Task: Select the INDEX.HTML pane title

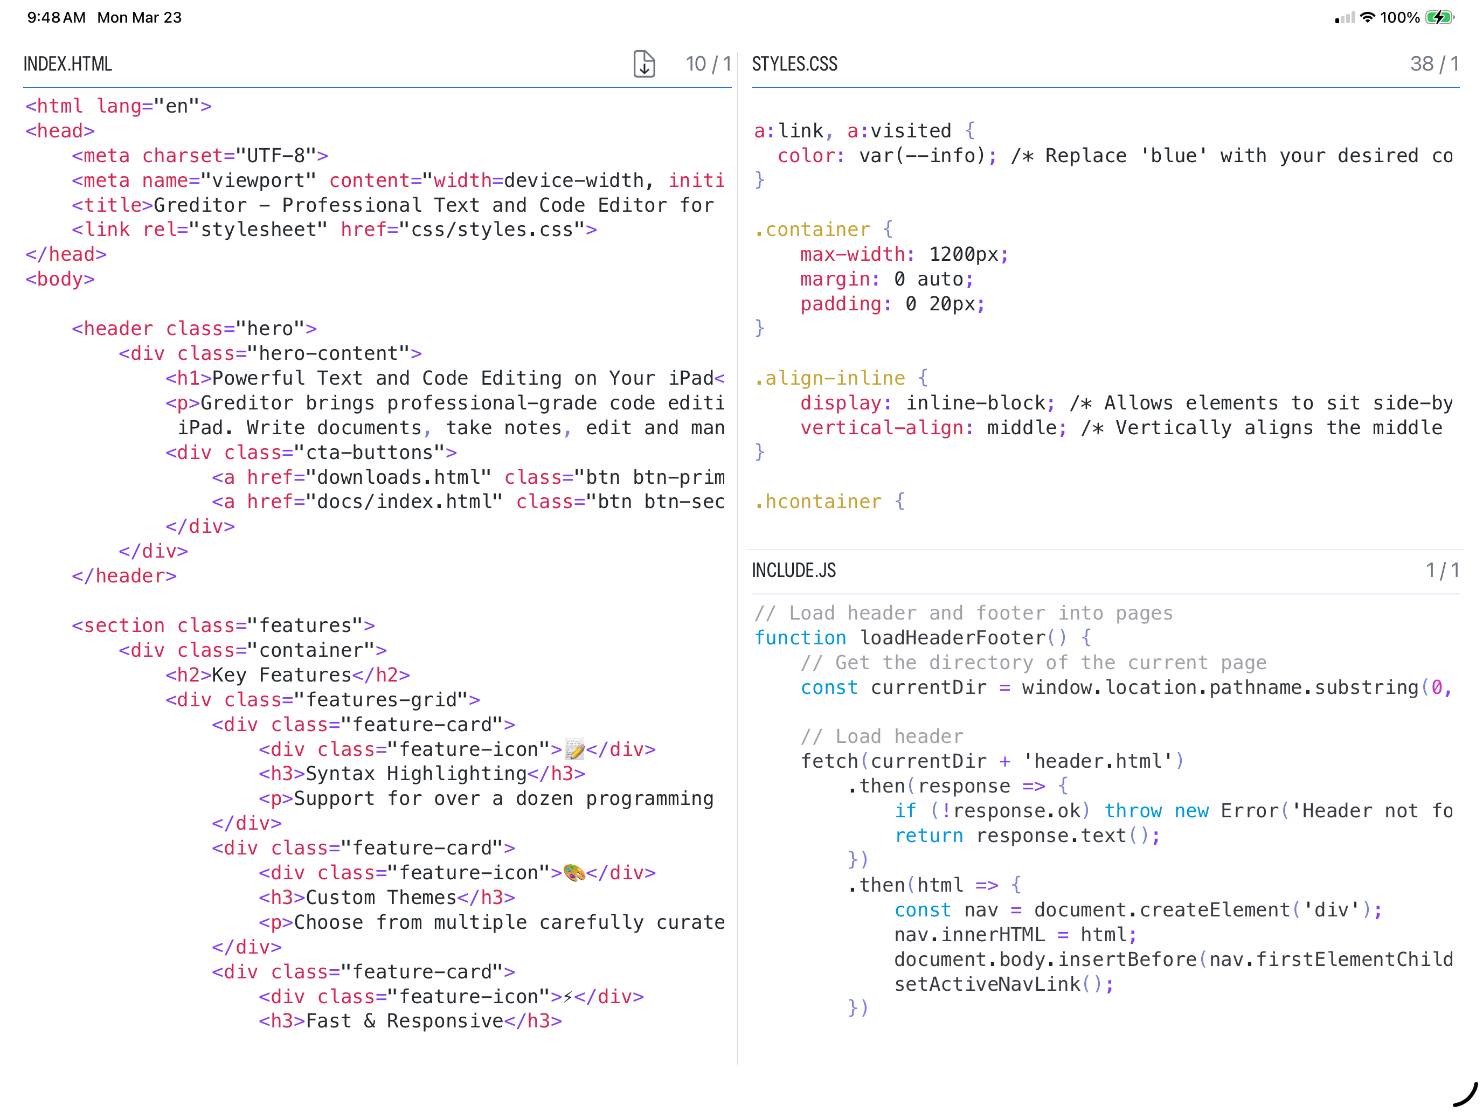Action: click(68, 64)
